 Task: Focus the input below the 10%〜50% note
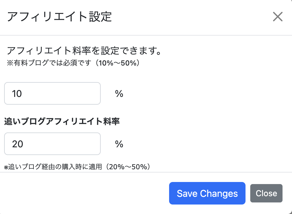(52, 93)
